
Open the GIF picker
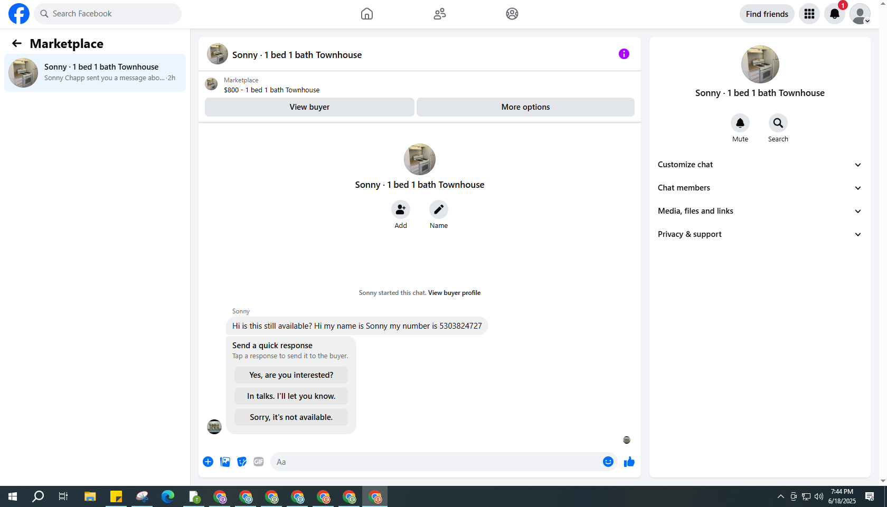point(259,462)
